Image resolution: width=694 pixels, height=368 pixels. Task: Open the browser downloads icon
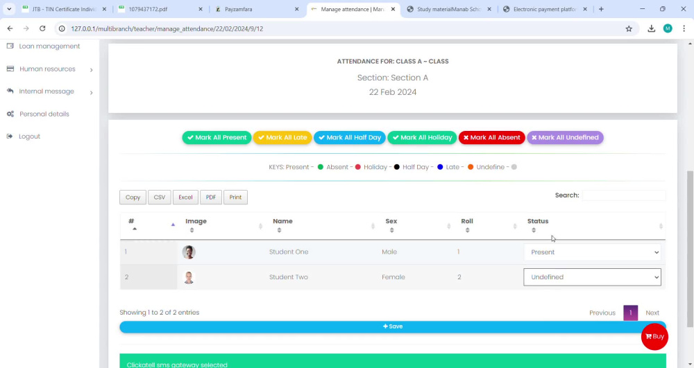pos(652,28)
